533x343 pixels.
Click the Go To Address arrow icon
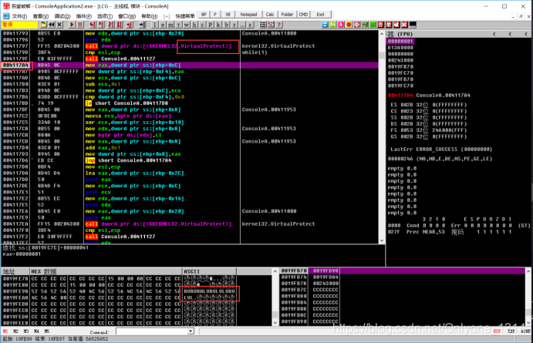point(142,25)
